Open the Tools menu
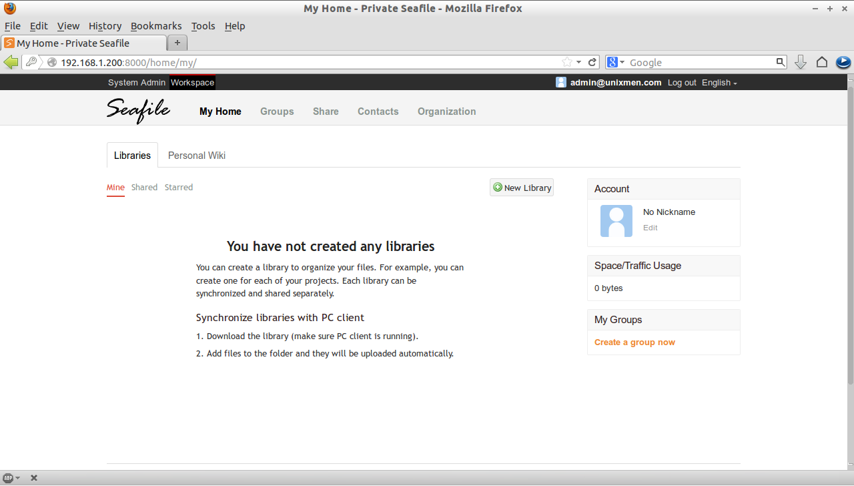The width and height of the screenshot is (854, 486). coord(203,26)
